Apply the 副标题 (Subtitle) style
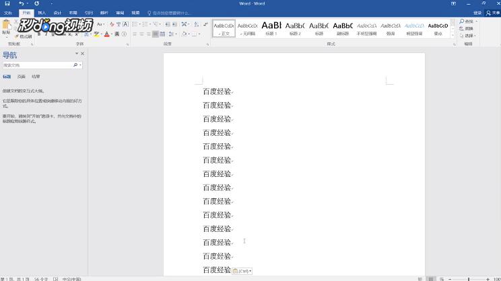 click(343, 28)
